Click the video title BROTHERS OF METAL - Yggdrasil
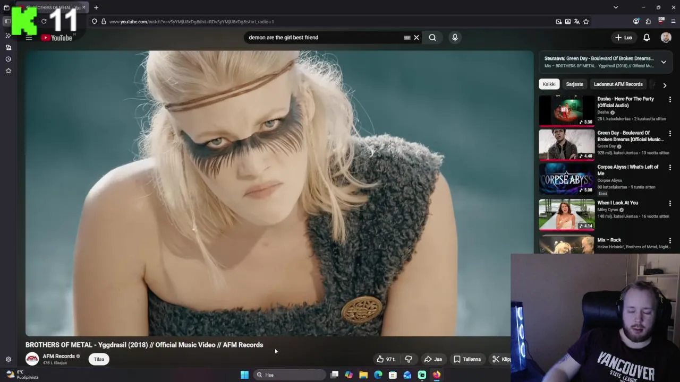 click(x=144, y=345)
